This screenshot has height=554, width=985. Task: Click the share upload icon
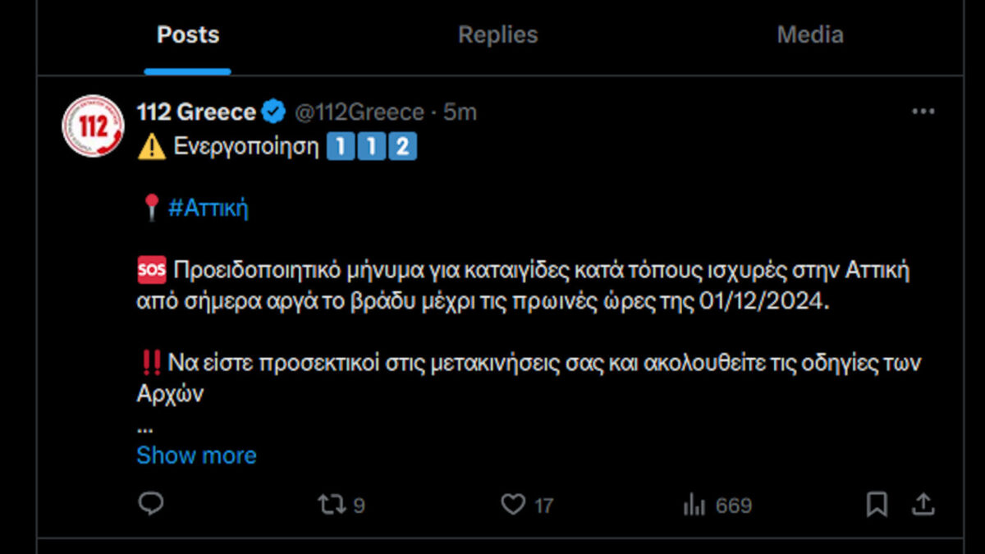click(x=923, y=504)
